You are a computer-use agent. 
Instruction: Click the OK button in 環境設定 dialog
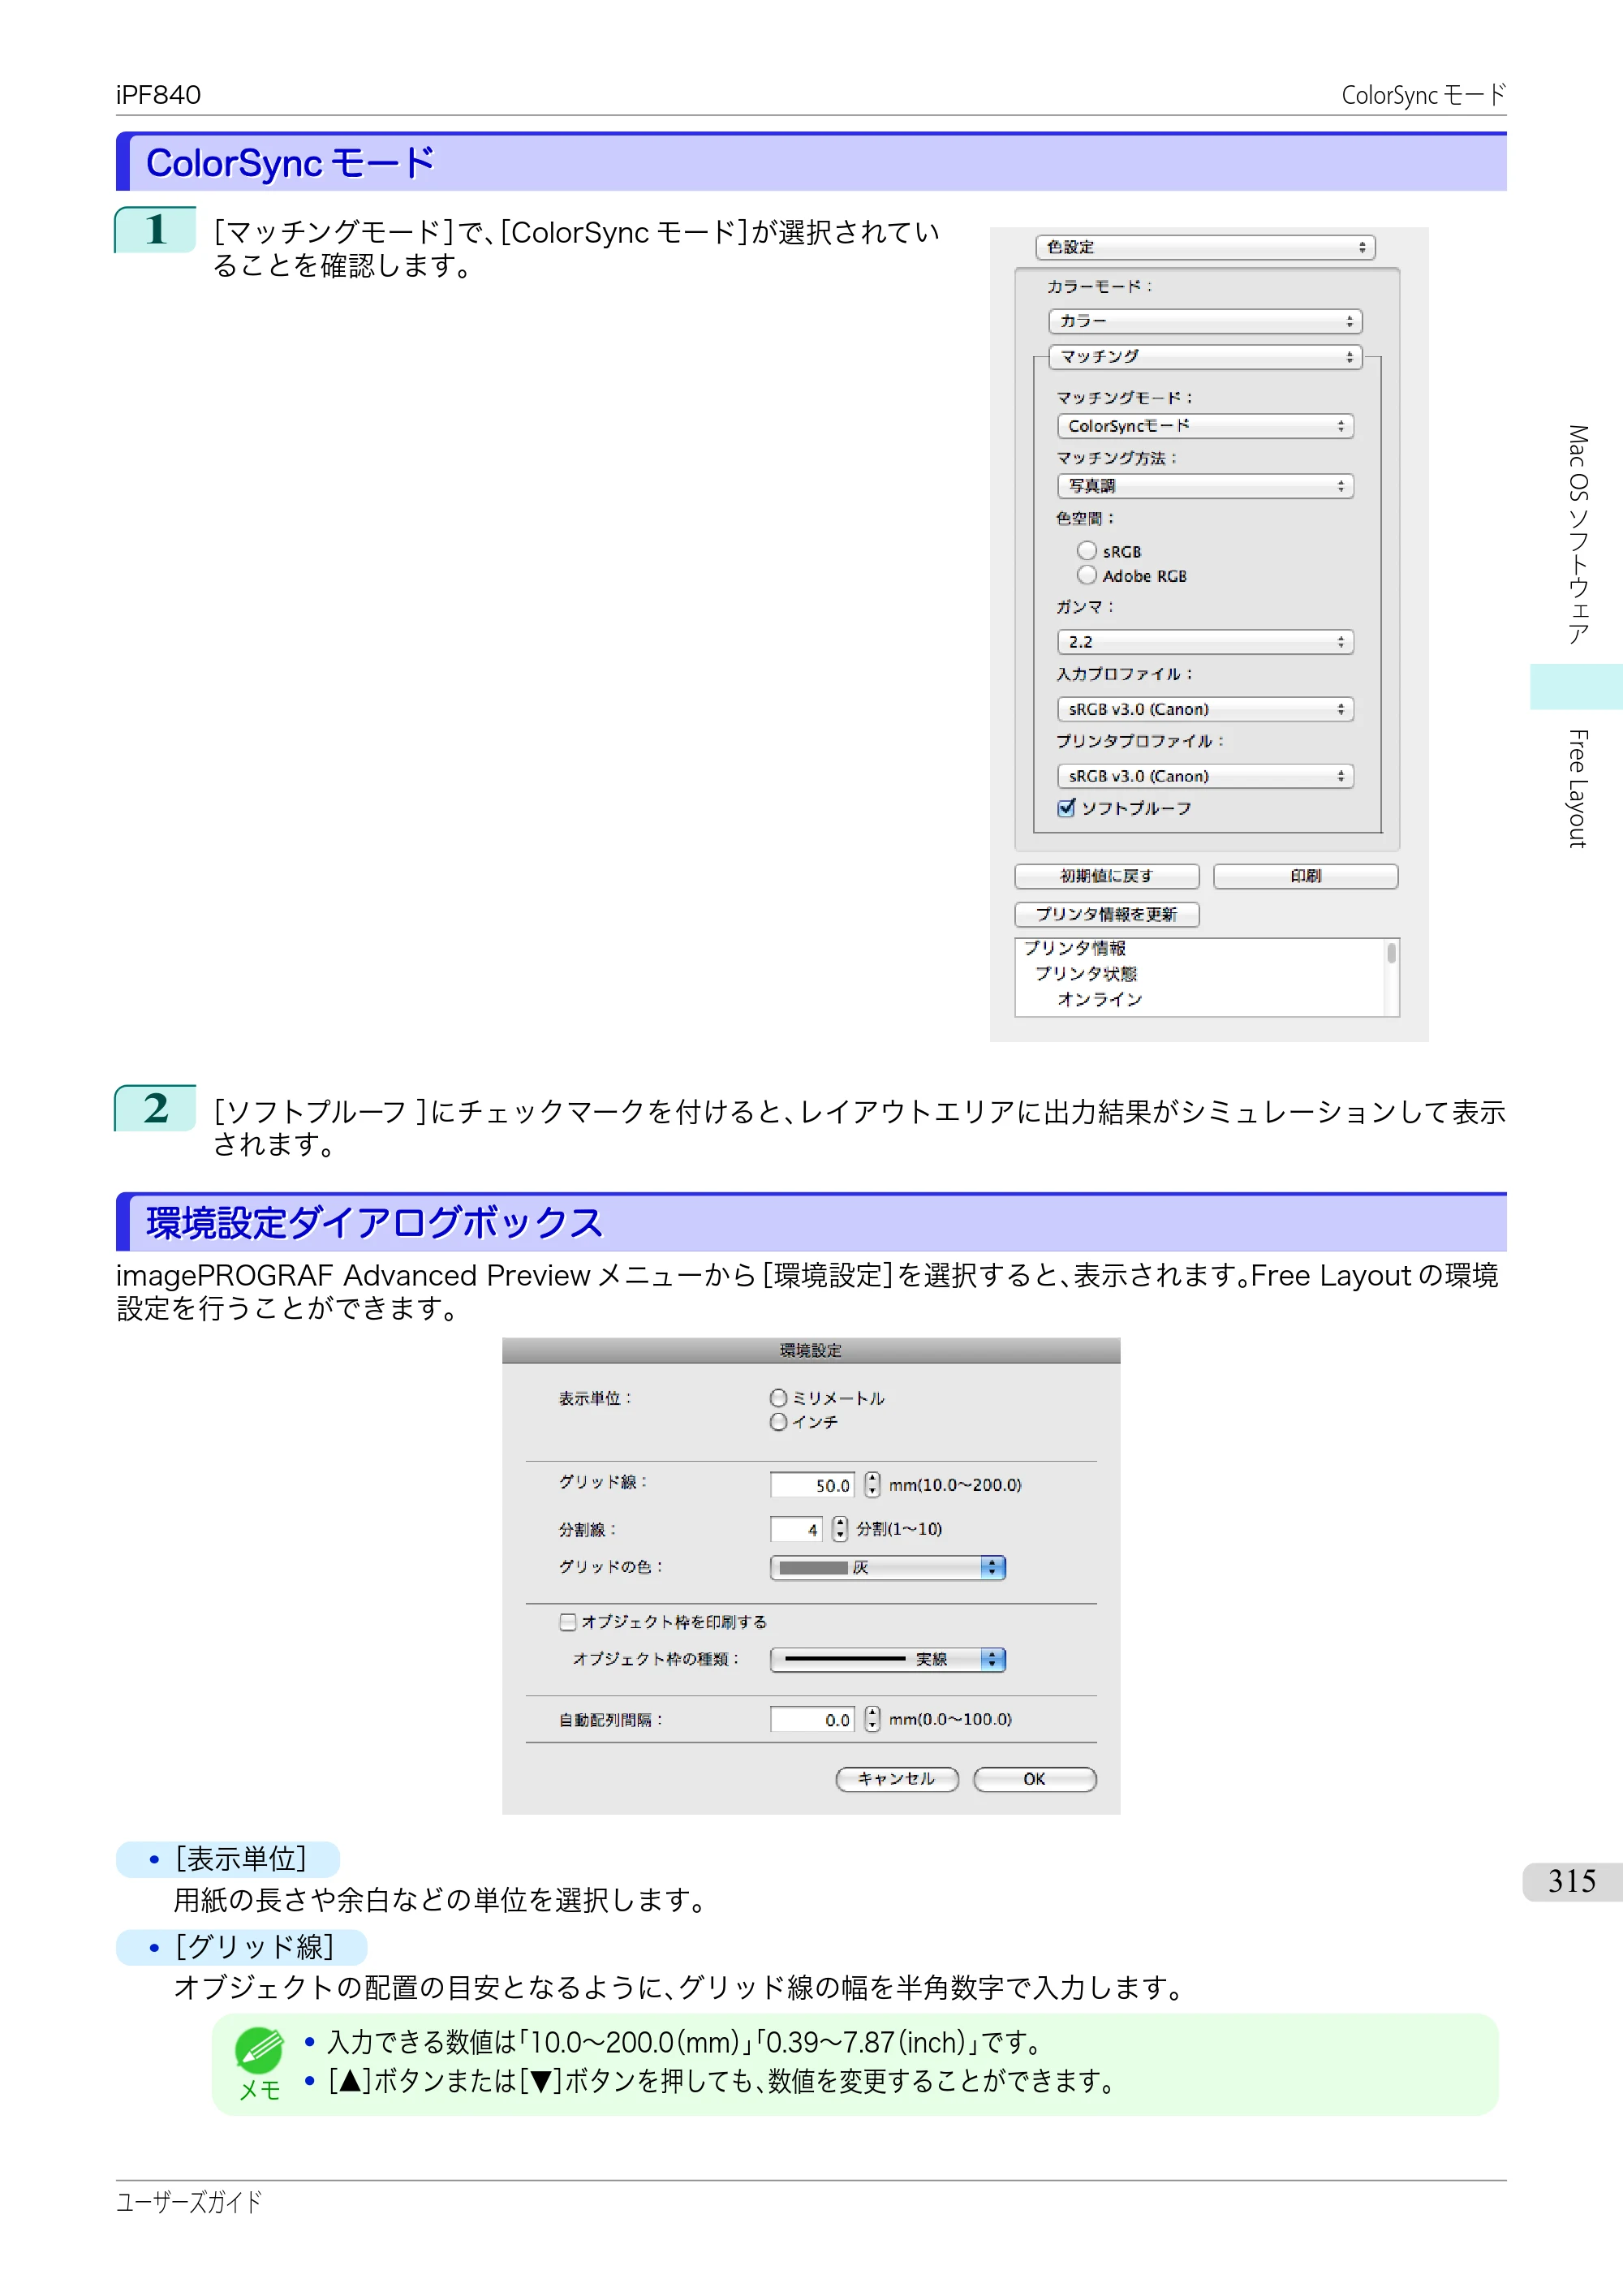click(1035, 1779)
